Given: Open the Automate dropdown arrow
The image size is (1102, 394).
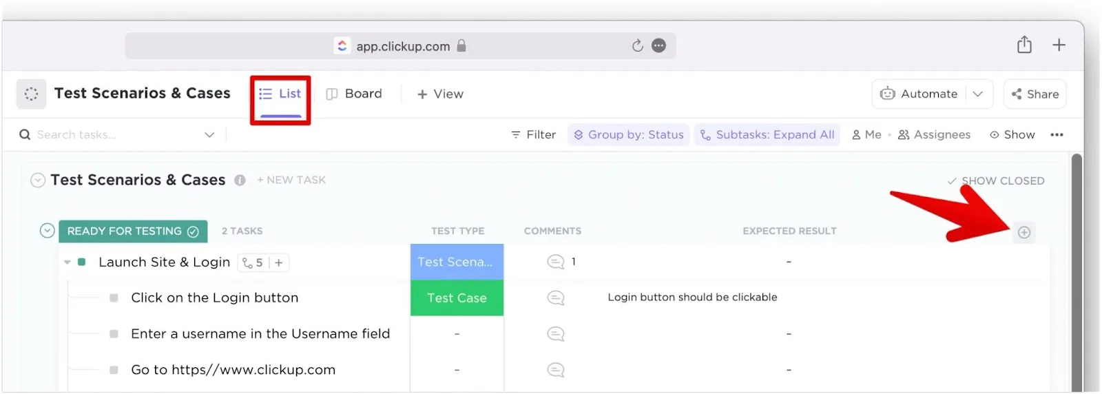Looking at the screenshot, I should click(x=977, y=94).
